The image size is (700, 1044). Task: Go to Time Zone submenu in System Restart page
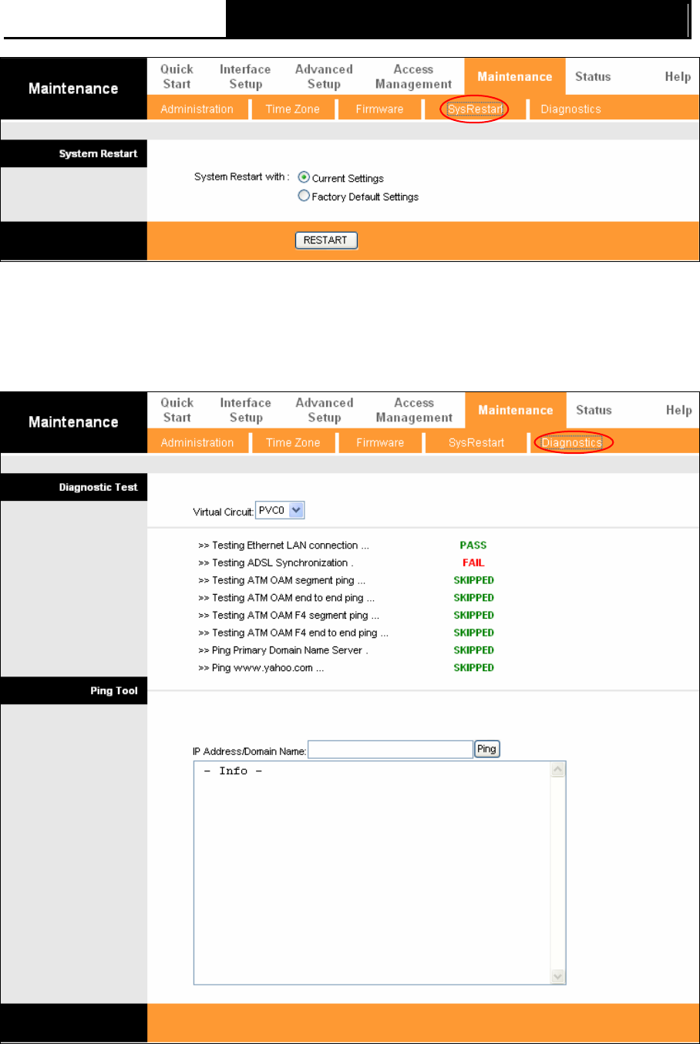tap(292, 109)
